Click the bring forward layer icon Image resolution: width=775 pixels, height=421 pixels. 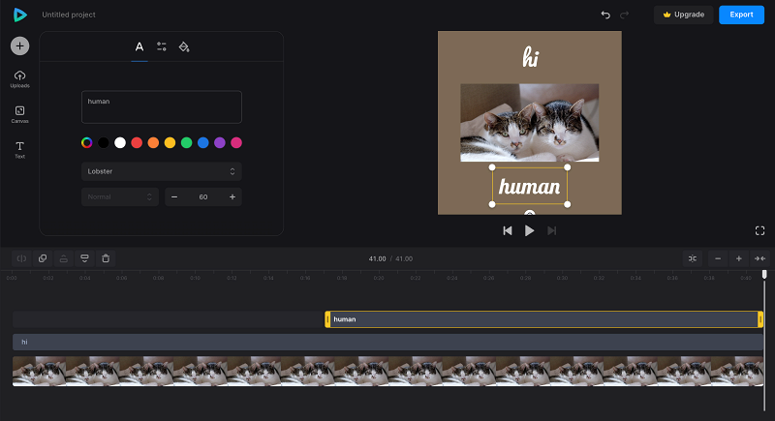(64, 258)
